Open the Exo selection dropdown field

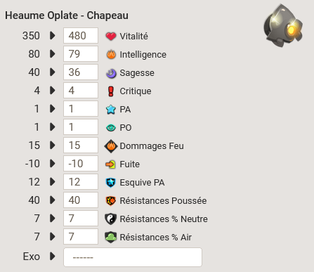(x=133, y=257)
